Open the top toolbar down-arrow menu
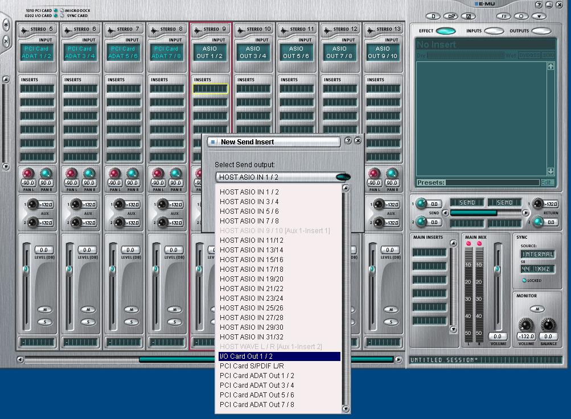 539,16
